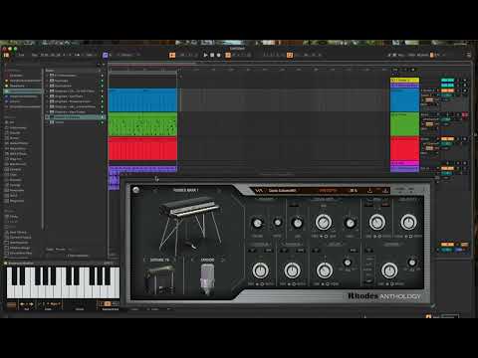Click the leftmost large knob in the bottom row
Viewport: 478px width, 358px height.
pos(261,270)
